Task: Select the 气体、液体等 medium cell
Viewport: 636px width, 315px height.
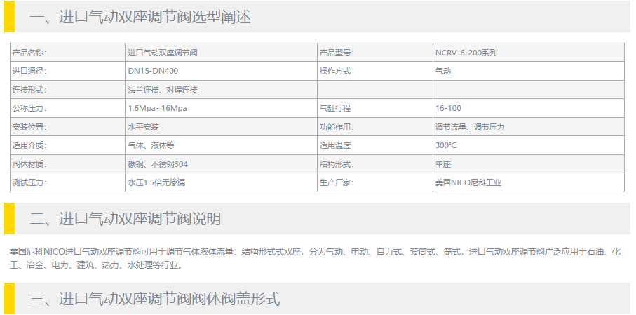Action: (151, 145)
